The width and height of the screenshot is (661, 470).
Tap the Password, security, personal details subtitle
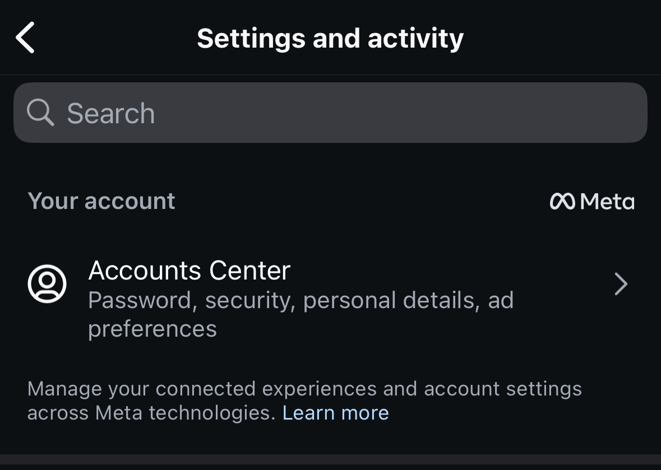[x=301, y=301]
